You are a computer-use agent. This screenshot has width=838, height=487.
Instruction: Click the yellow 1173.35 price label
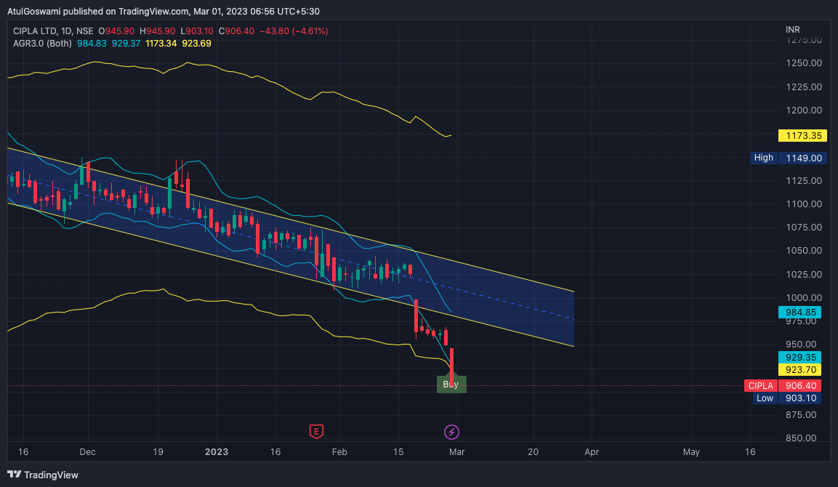point(802,136)
